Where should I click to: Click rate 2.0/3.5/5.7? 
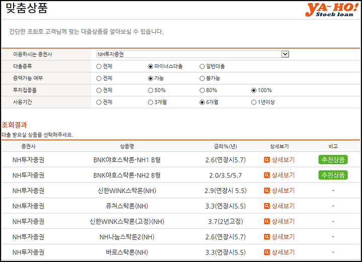click(x=226, y=175)
